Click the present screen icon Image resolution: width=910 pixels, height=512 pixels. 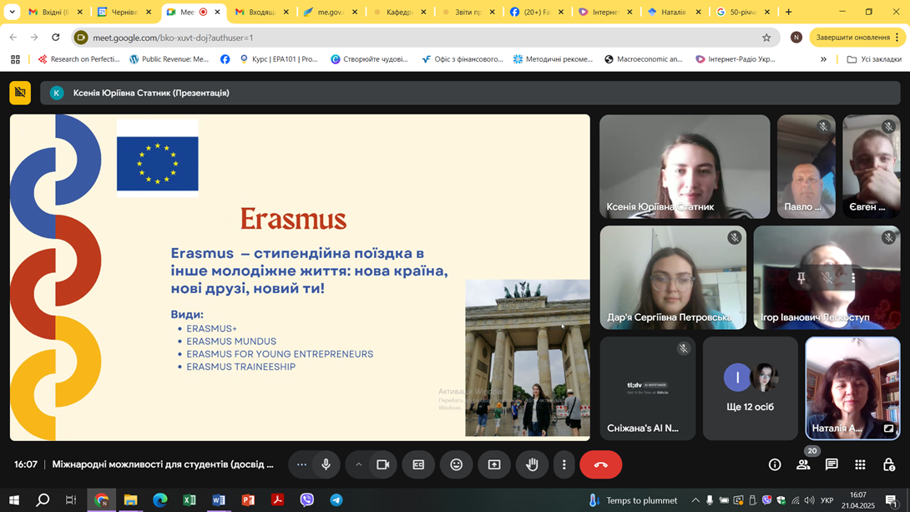pos(494,464)
